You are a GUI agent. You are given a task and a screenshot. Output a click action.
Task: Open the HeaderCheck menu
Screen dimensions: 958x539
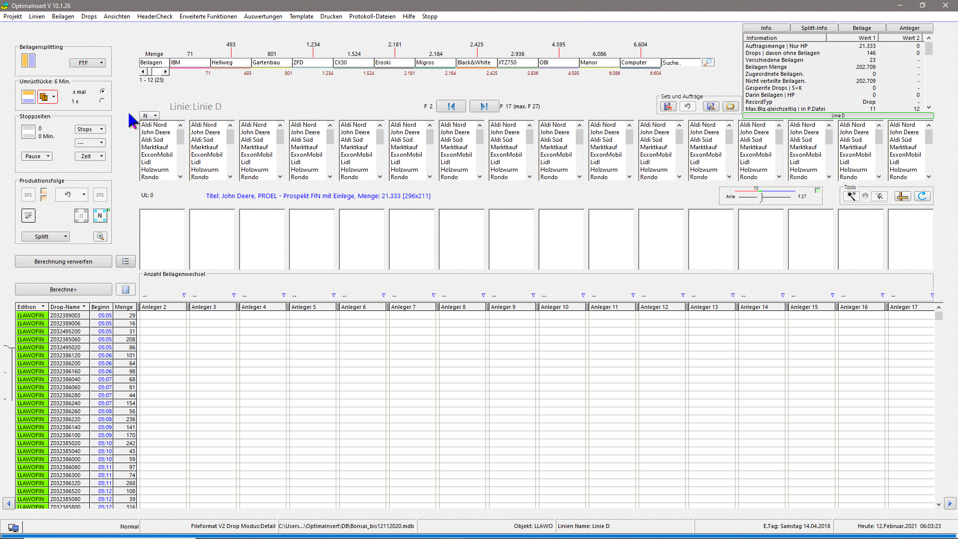point(155,16)
